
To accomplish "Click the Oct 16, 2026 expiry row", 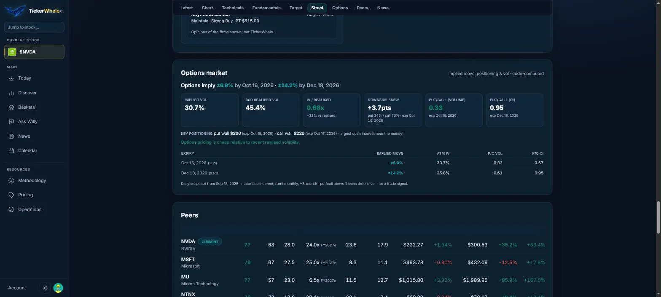I will [x=362, y=163].
